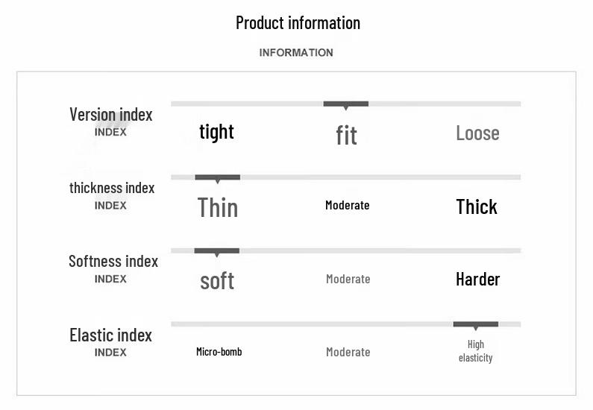Select 'Moderate' in the Elastic row

click(348, 352)
